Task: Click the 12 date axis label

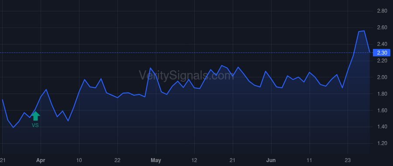Action: click(x=194, y=160)
